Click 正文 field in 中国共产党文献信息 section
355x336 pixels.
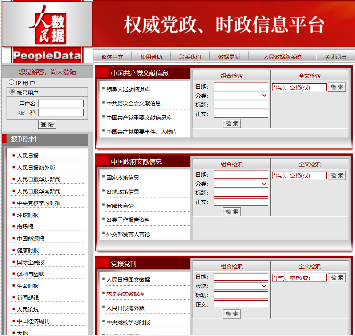tap(241, 114)
